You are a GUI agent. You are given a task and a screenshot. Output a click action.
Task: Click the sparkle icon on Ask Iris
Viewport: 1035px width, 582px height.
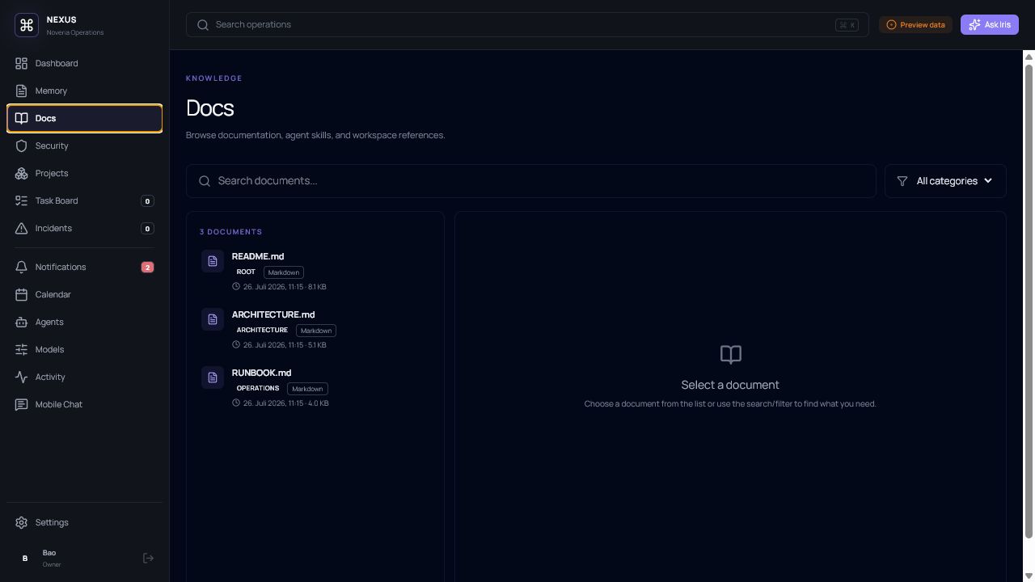[975, 25]
